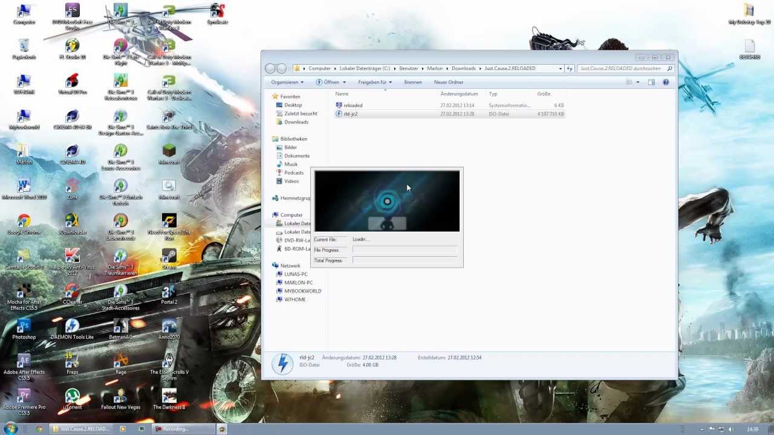Open the uTorrent desktop icon
The height and width of the screenshot is (435, 774).
coord(72,399)
